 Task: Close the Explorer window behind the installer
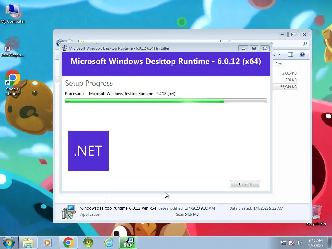click(304, 34)
